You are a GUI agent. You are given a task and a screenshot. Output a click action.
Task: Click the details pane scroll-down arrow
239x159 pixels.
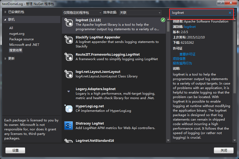click(x=234, y=140)
